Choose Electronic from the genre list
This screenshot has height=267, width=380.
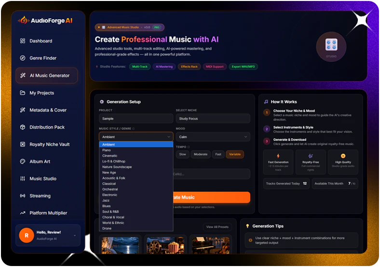(136, 195)
